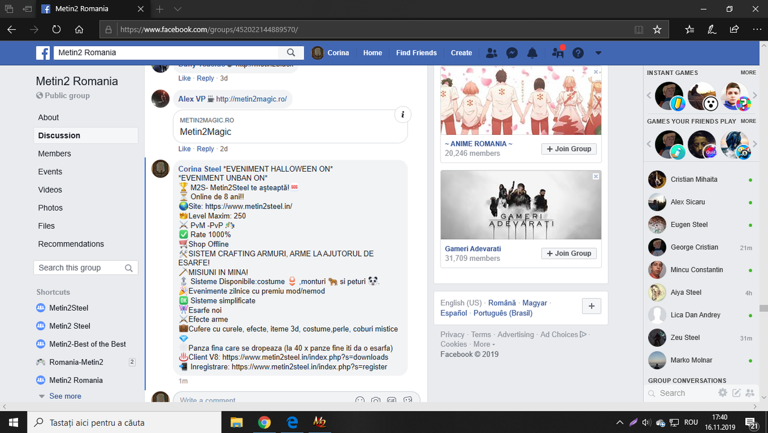Viewport: 768px width, 433px height.
Task: Open Find Friends in top bar
Action: 416,53
